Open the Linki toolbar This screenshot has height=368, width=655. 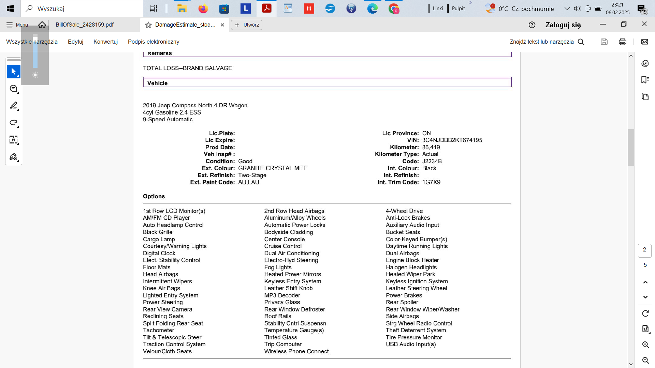(x=438, y=9)
